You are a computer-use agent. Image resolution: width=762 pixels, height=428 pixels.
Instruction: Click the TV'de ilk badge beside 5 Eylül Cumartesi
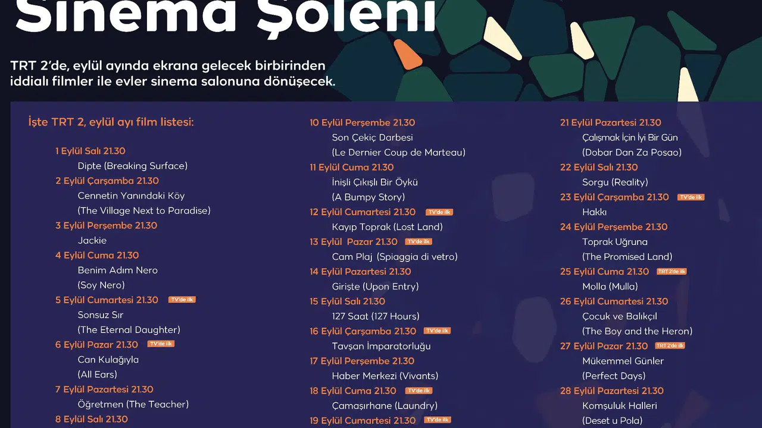pos(182,300)
